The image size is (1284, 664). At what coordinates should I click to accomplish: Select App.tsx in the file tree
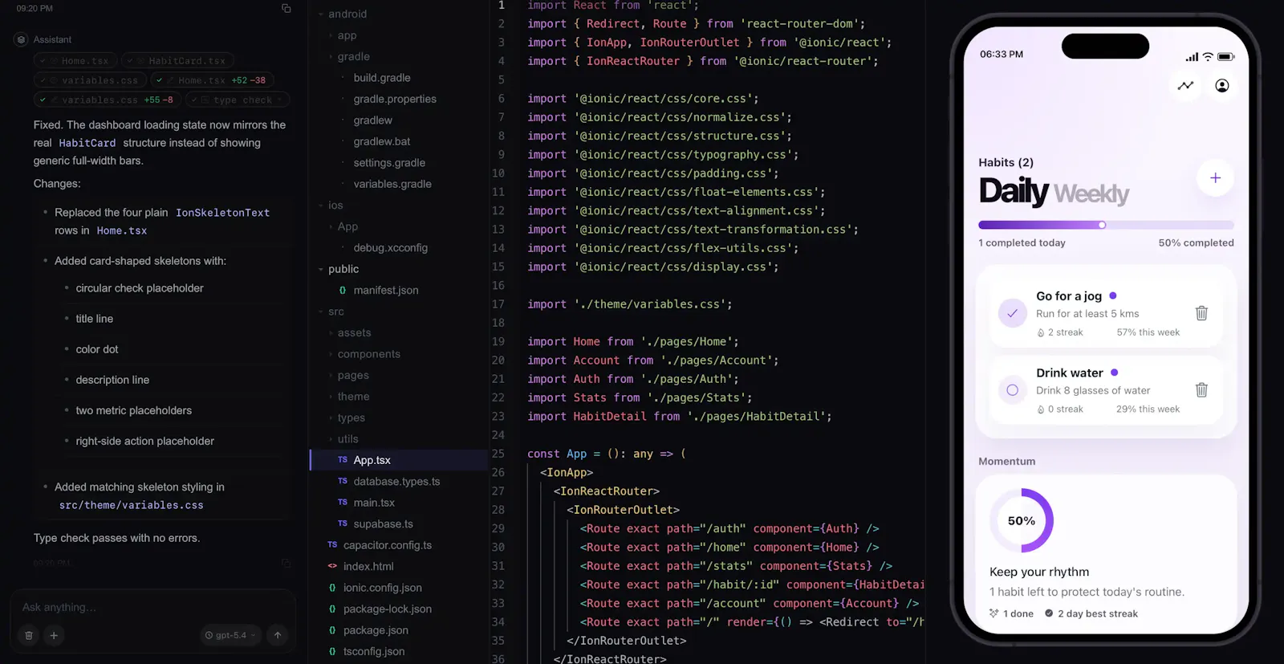coord(372,460)
